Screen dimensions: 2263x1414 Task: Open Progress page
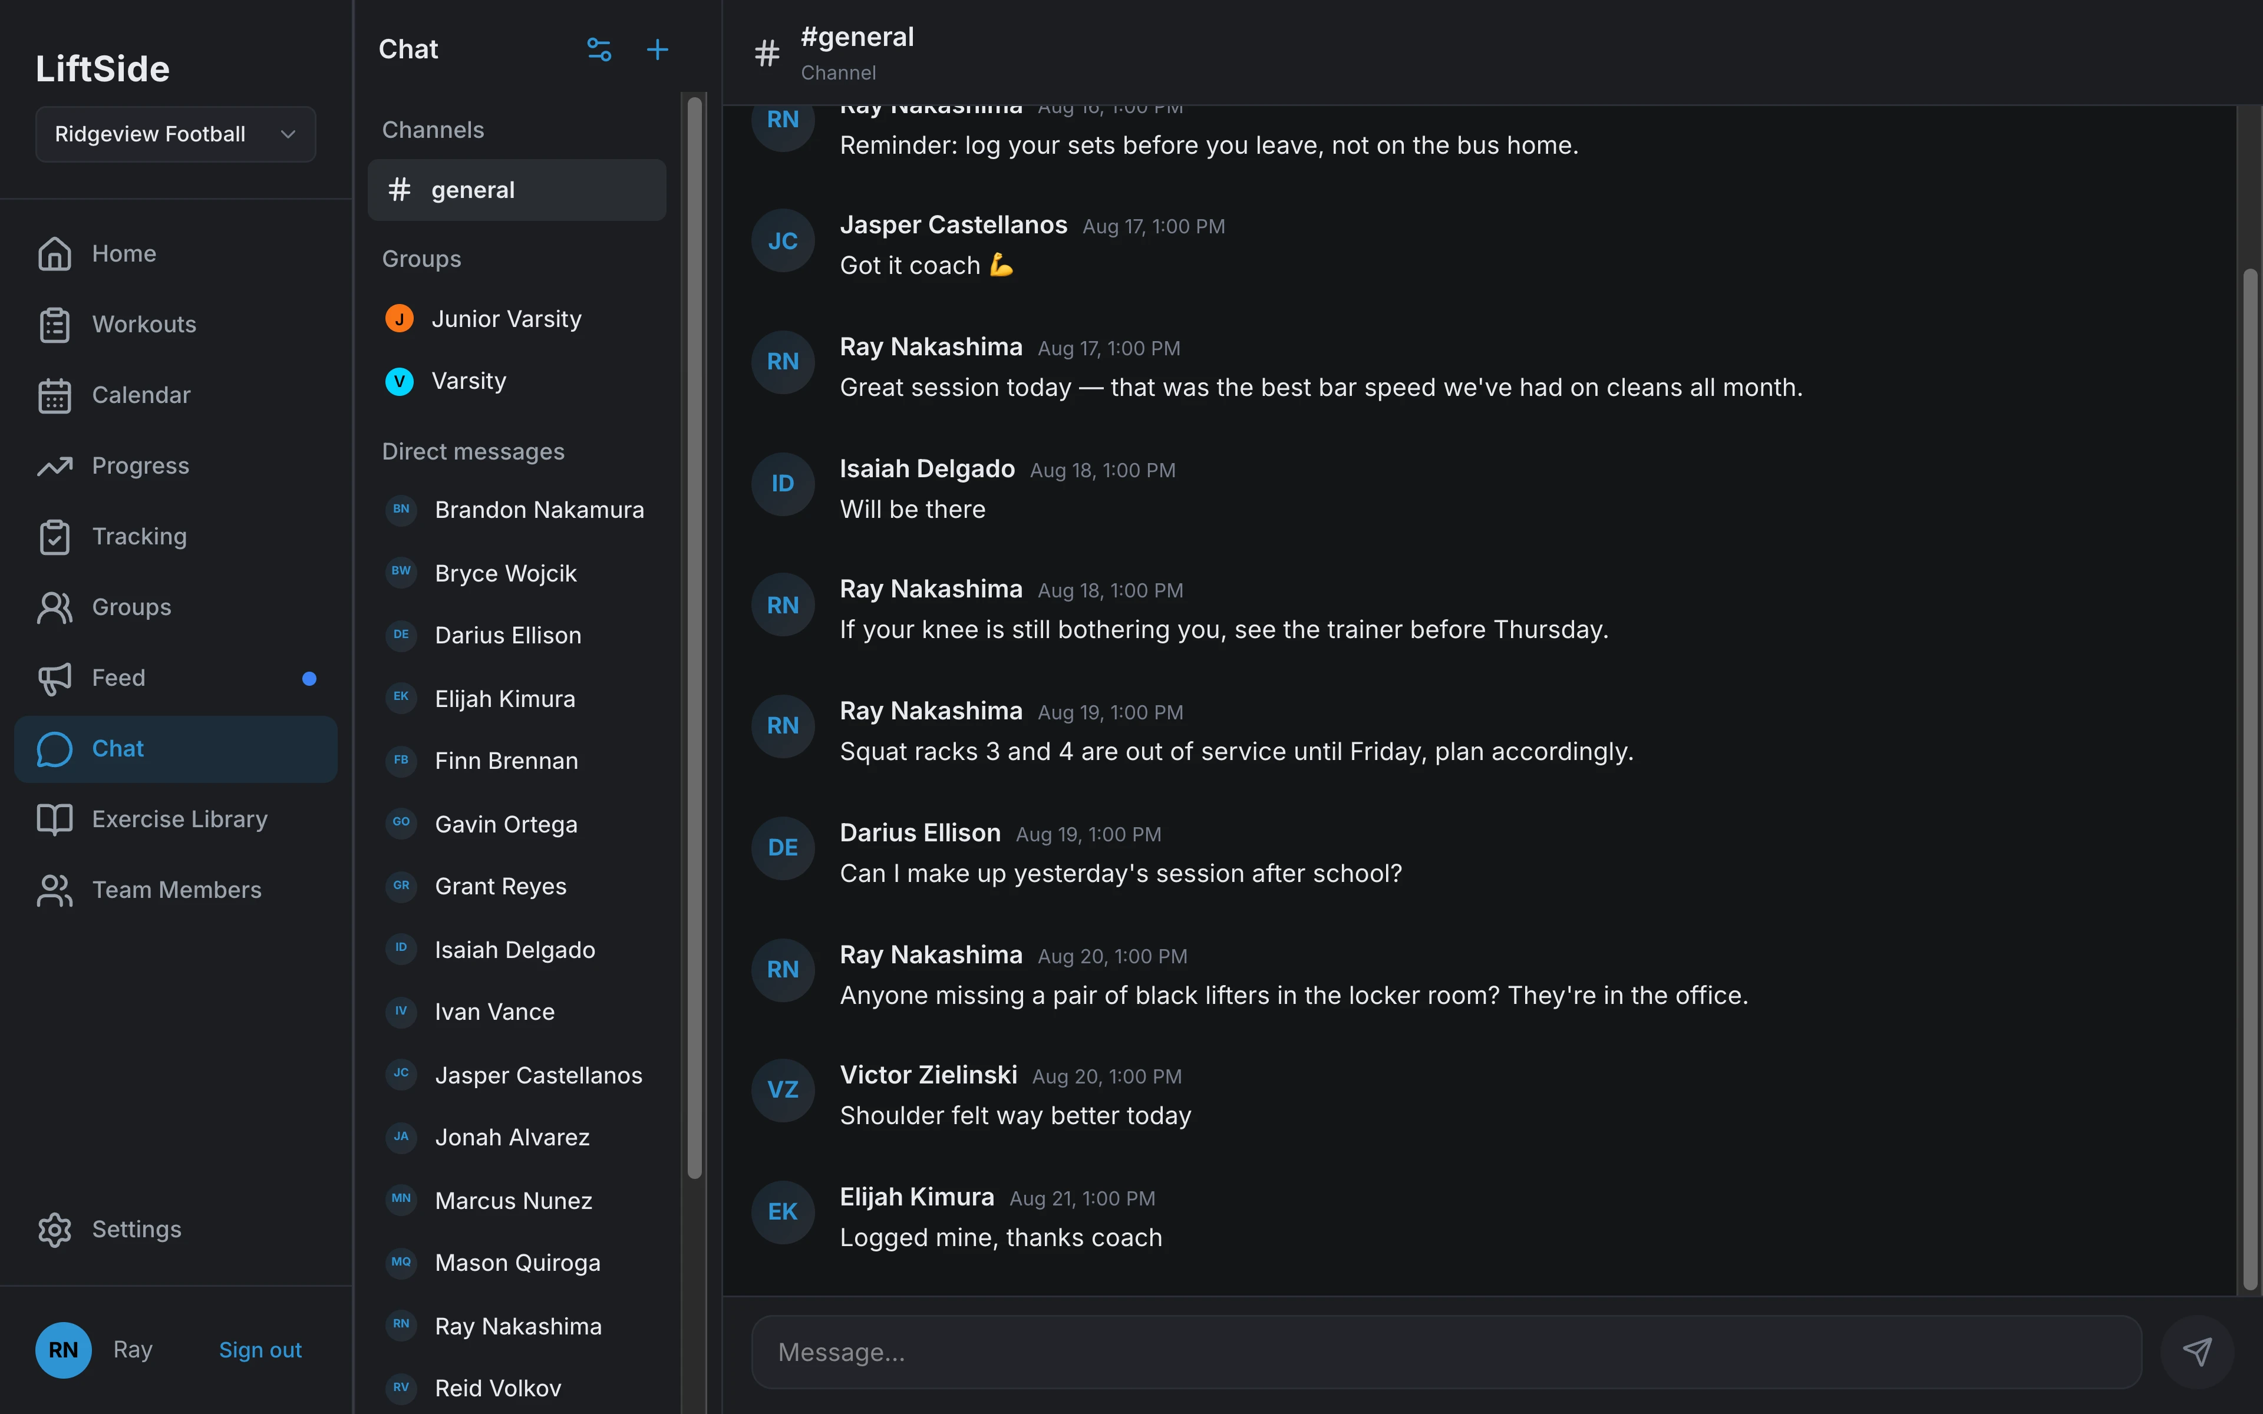[176, 465]
